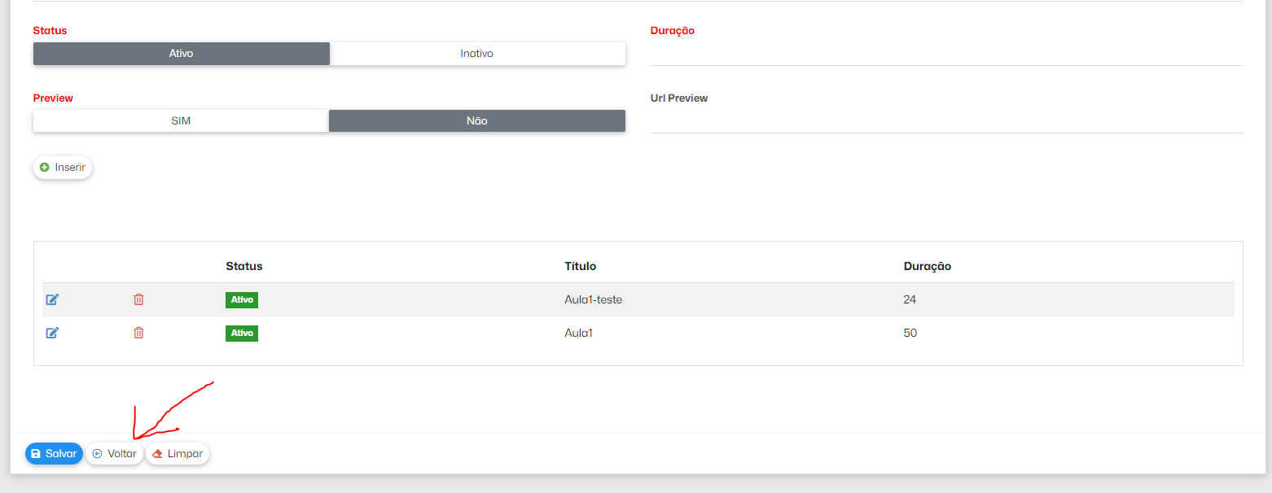
Task: Click the Status column header in table
Action: (x=244, y=266)
